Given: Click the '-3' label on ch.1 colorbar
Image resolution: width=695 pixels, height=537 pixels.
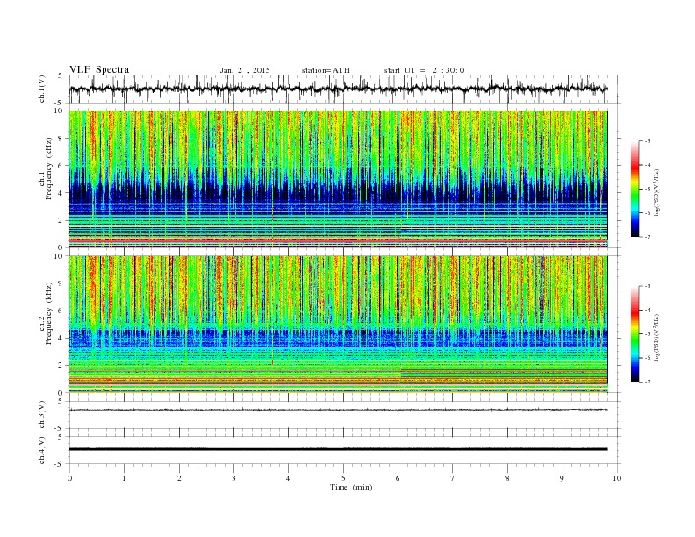Looking at the screenshot, I should (648, 141).
